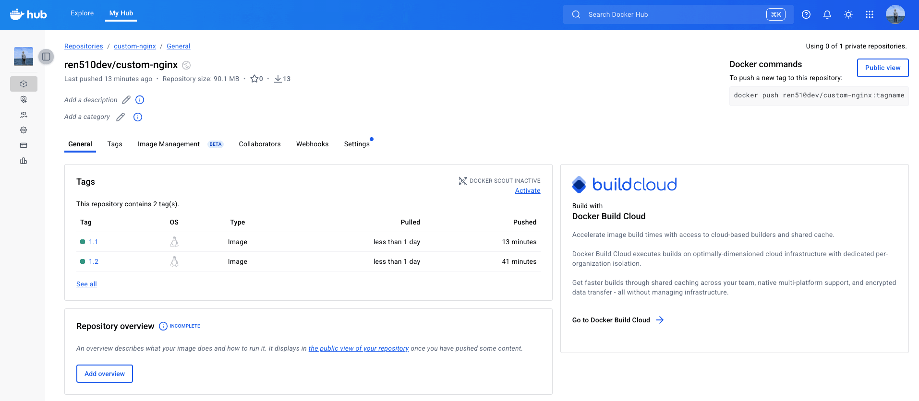
Task: Open the settings gear icon in sidebar
Action: point(24,130)
